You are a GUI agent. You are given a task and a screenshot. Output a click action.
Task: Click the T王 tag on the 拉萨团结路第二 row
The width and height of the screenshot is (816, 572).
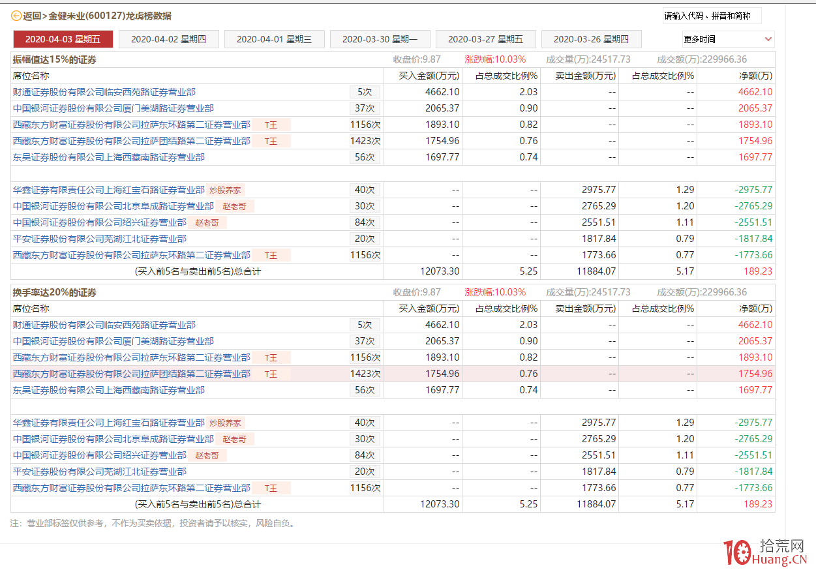click(x=273, y=140)
